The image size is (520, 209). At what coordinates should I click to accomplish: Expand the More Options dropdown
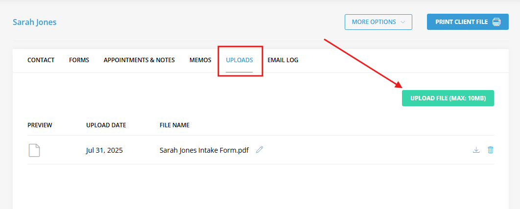point(378,22)
